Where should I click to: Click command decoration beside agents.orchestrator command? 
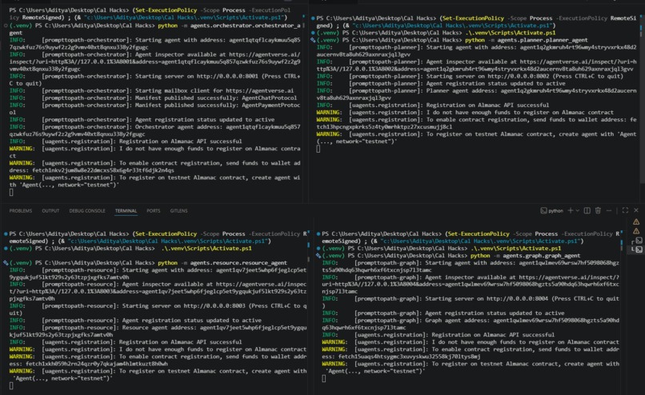6,26
